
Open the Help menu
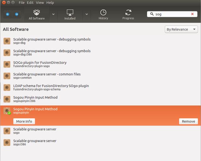pos(50,3)
